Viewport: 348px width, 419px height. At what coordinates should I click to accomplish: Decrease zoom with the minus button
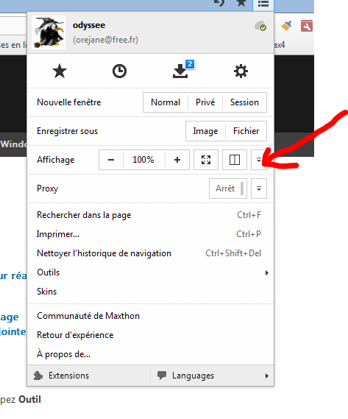(111, 160)
